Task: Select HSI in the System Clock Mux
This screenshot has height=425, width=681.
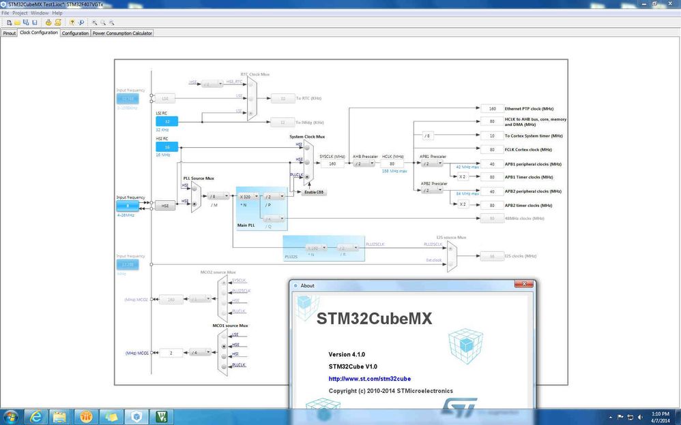Action: tap(307, 148)
